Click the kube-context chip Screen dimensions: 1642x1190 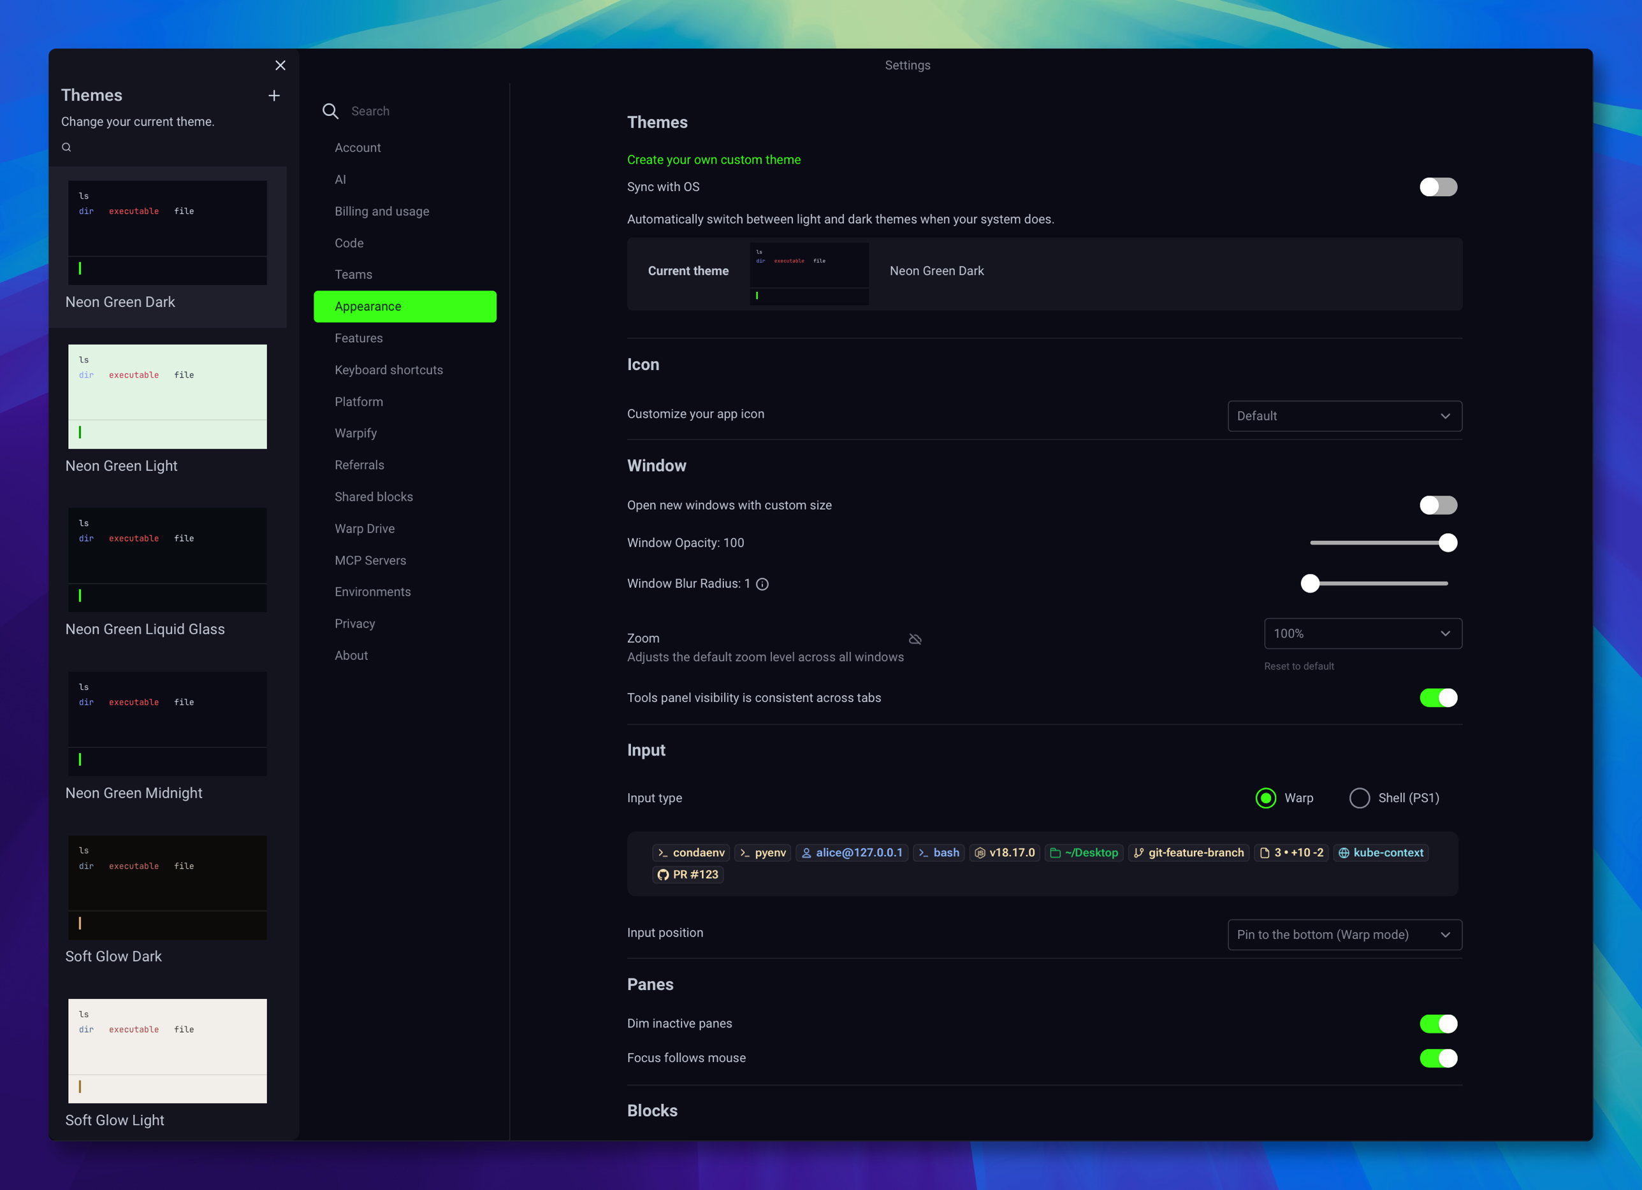click(x=1380, y=853)
